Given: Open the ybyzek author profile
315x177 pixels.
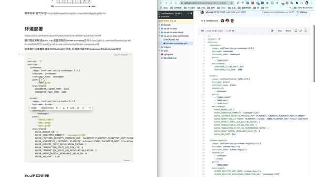Looking at the screenshot, I should pos(209,12).
